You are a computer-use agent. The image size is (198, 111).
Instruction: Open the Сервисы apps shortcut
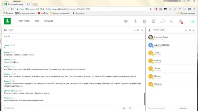click(x=8, y=13)
